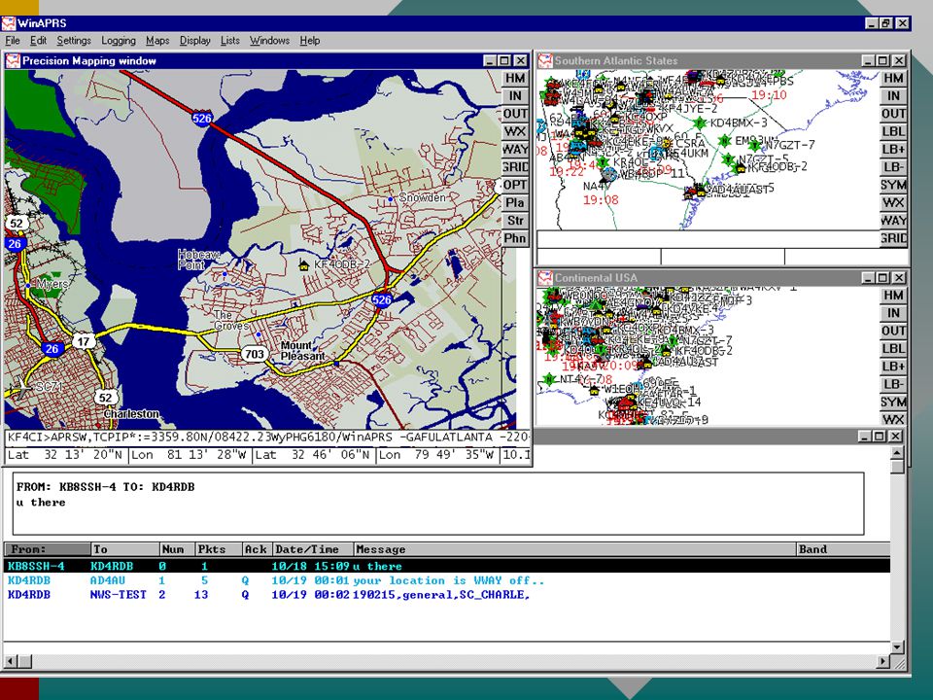The image size is (933, 700).
Task: Open the Lists menu
Action: (229, 41)
